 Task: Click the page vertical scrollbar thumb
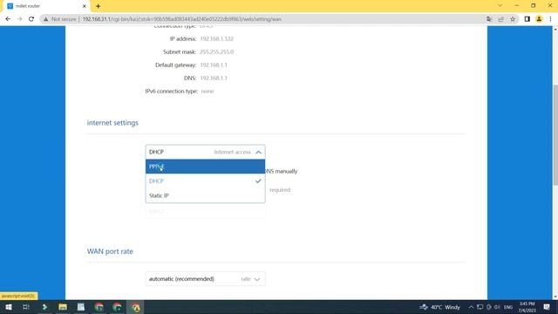pos(555,135)
